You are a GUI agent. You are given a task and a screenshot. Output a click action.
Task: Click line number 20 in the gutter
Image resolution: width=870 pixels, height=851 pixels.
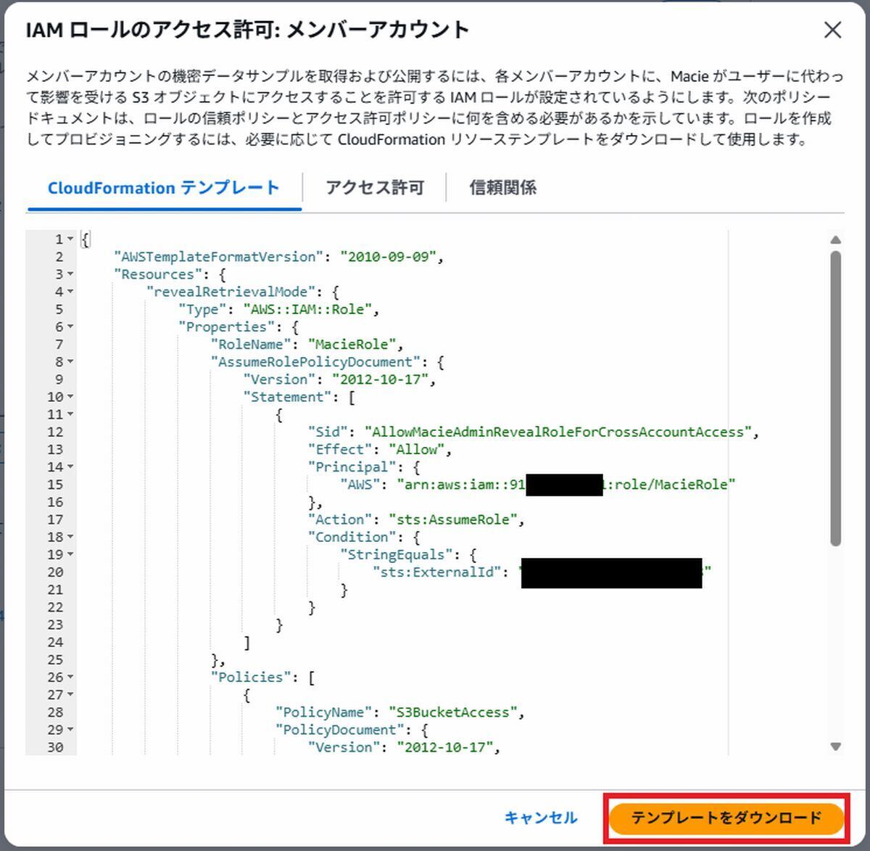pyautogui.click(x=55, y=572)
